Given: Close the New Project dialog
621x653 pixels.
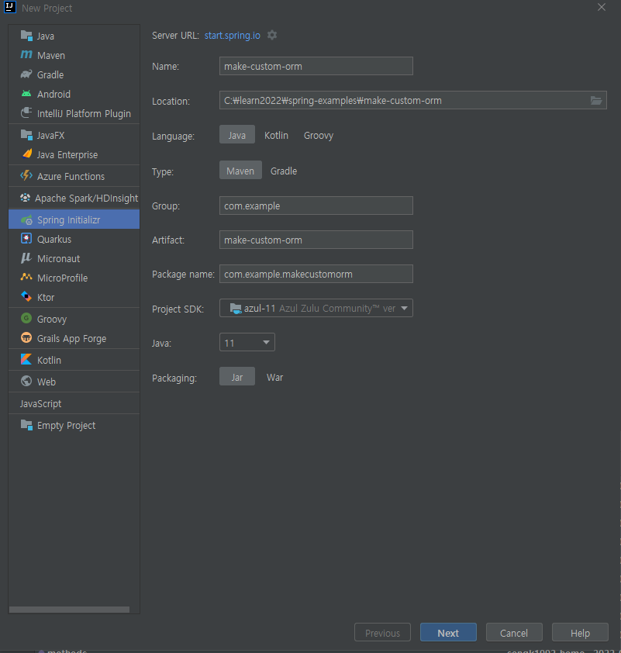Looking at the screenshot, I should [x=602, y=7].
